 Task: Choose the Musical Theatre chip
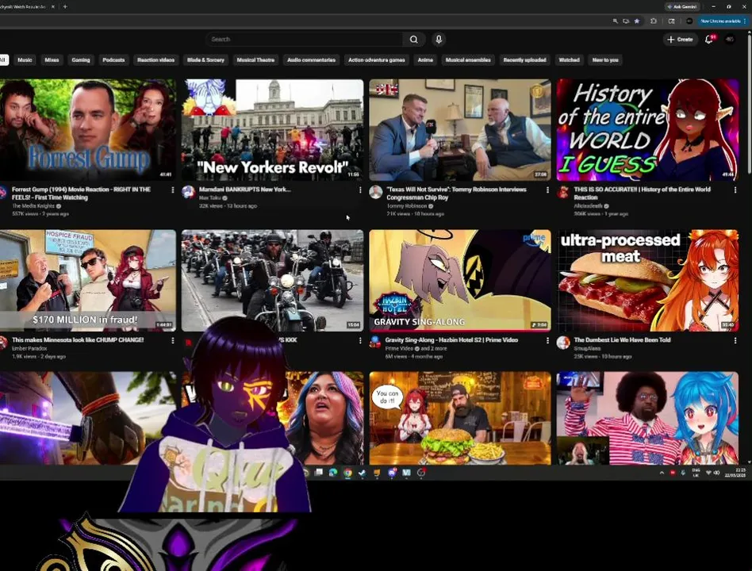click(x=255, y=60)
